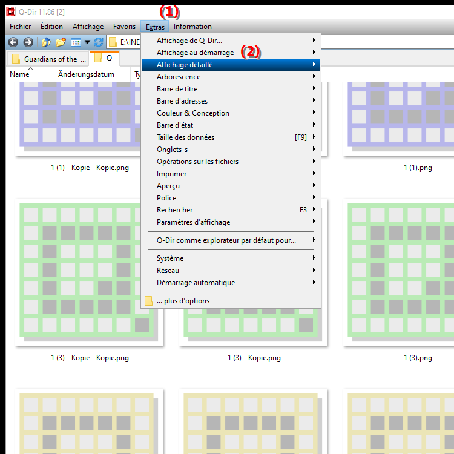Select the Q folder tab
Viewport: 454px width, 454px height.
[104, 59]
